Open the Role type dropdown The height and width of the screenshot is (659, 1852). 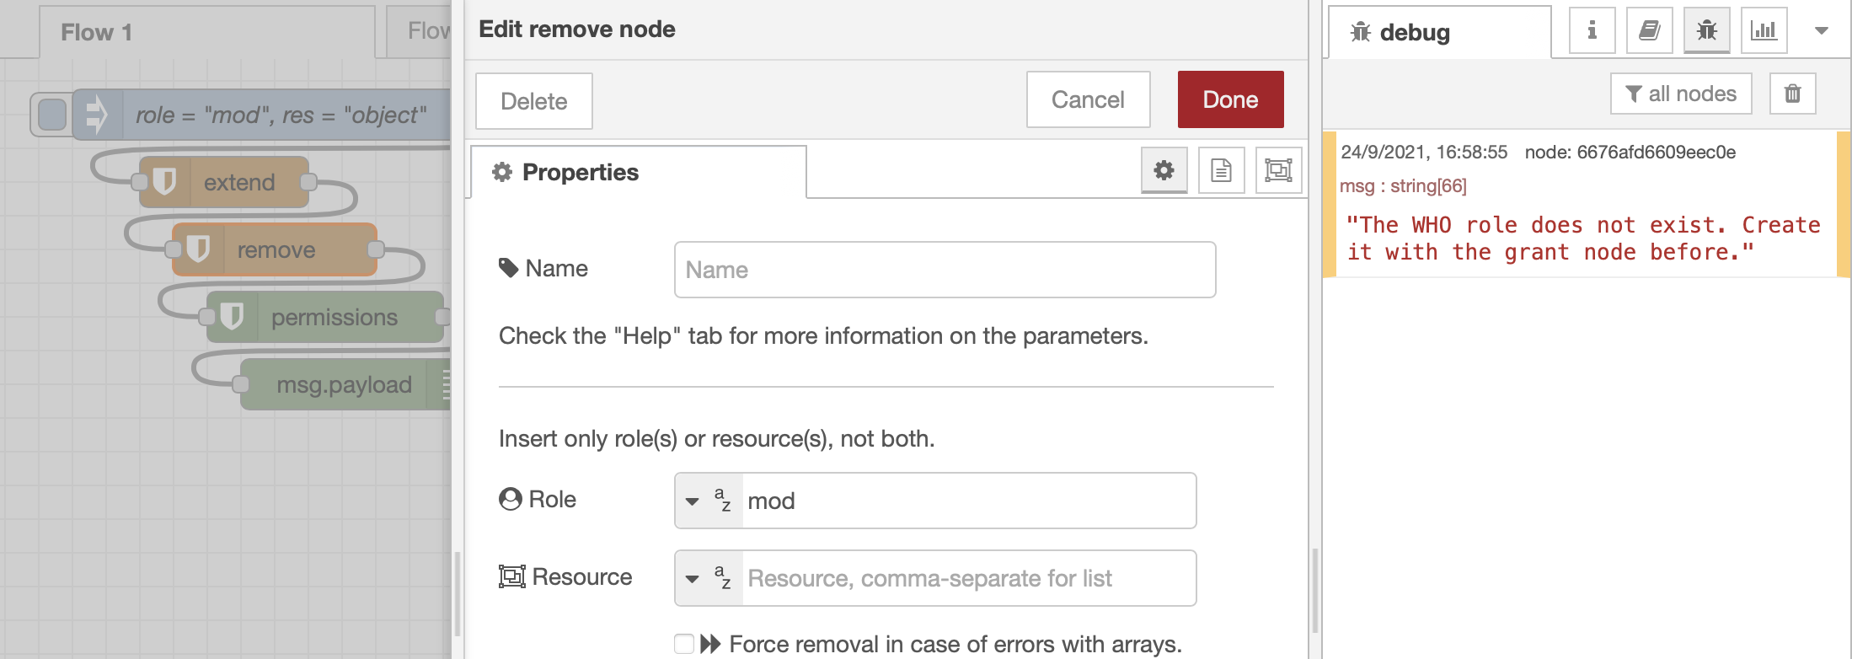(x=693, y=501)
